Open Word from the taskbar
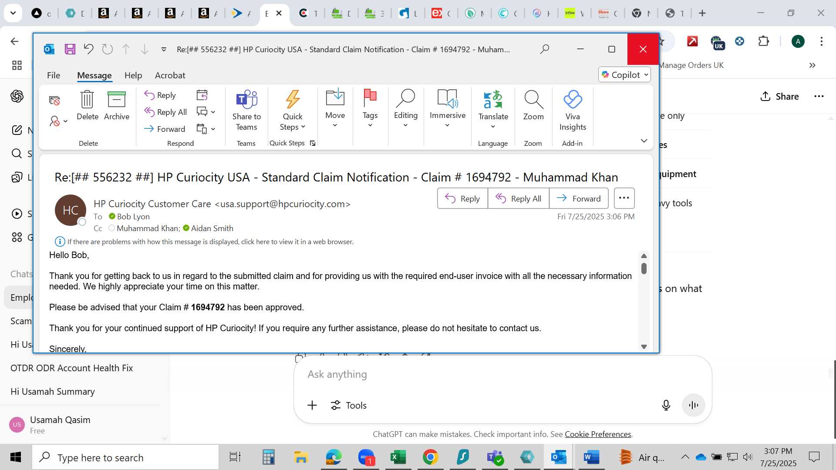The image size is (836, 470). (591, 457)
